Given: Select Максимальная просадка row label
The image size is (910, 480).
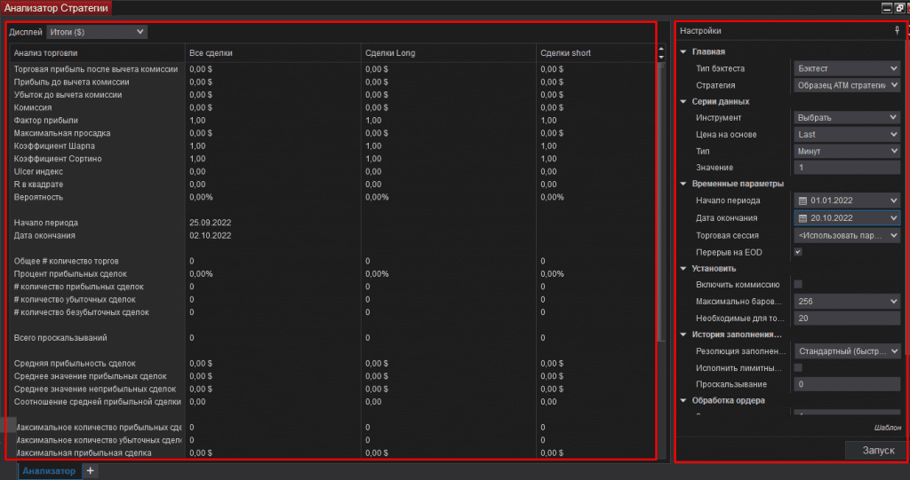Looking at the screenshot, I should click(x=62, y=133).
